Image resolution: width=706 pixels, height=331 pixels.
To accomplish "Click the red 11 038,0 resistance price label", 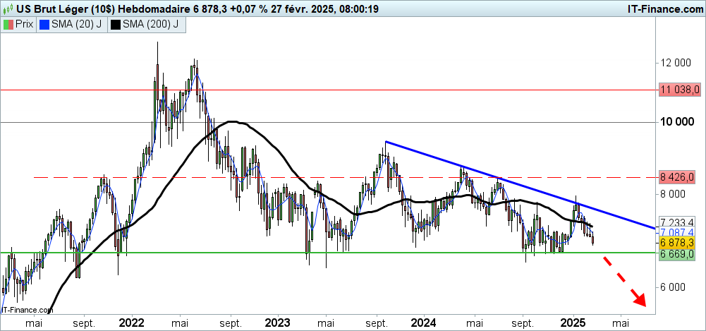I will 680,90.
